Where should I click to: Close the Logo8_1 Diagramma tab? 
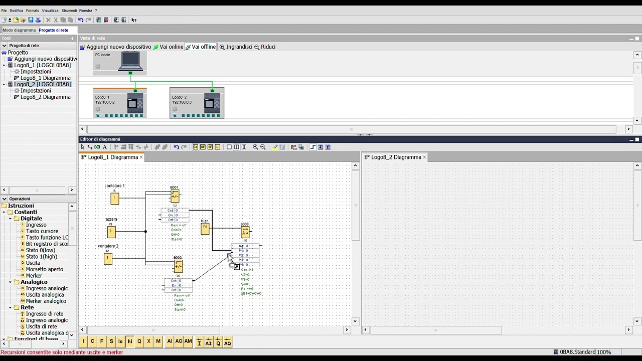click(x=141, y=157)
